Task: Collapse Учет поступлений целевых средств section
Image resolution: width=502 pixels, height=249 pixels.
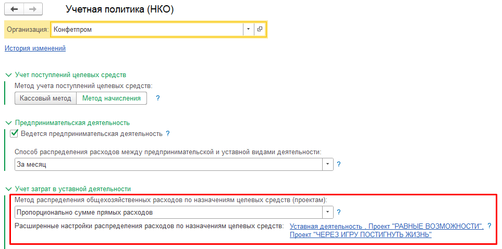Action: 8,75
